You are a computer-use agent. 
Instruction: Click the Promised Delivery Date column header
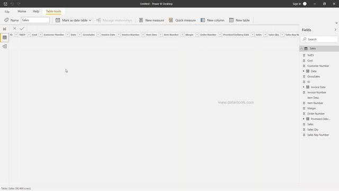pos(236,35)
